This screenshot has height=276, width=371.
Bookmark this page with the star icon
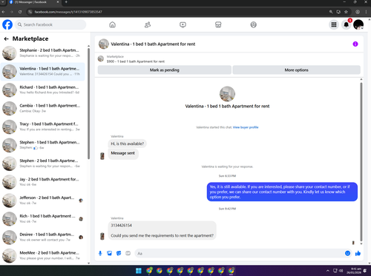pos(346,12)
